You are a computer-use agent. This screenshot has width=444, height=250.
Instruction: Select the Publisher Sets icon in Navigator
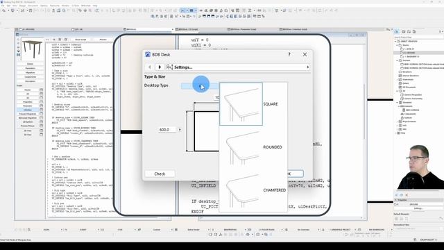pos(414,32)
